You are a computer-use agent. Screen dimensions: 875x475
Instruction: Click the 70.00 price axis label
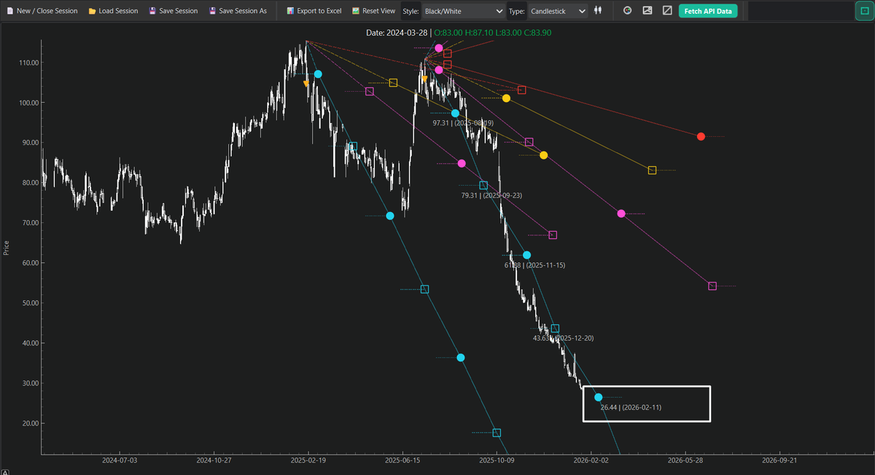[29, 223]
